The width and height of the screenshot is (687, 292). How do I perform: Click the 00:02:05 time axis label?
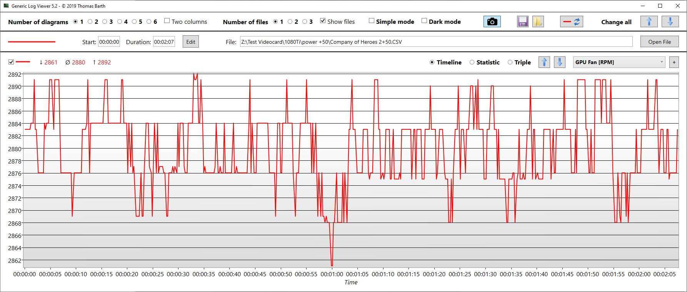click(664, 274)
